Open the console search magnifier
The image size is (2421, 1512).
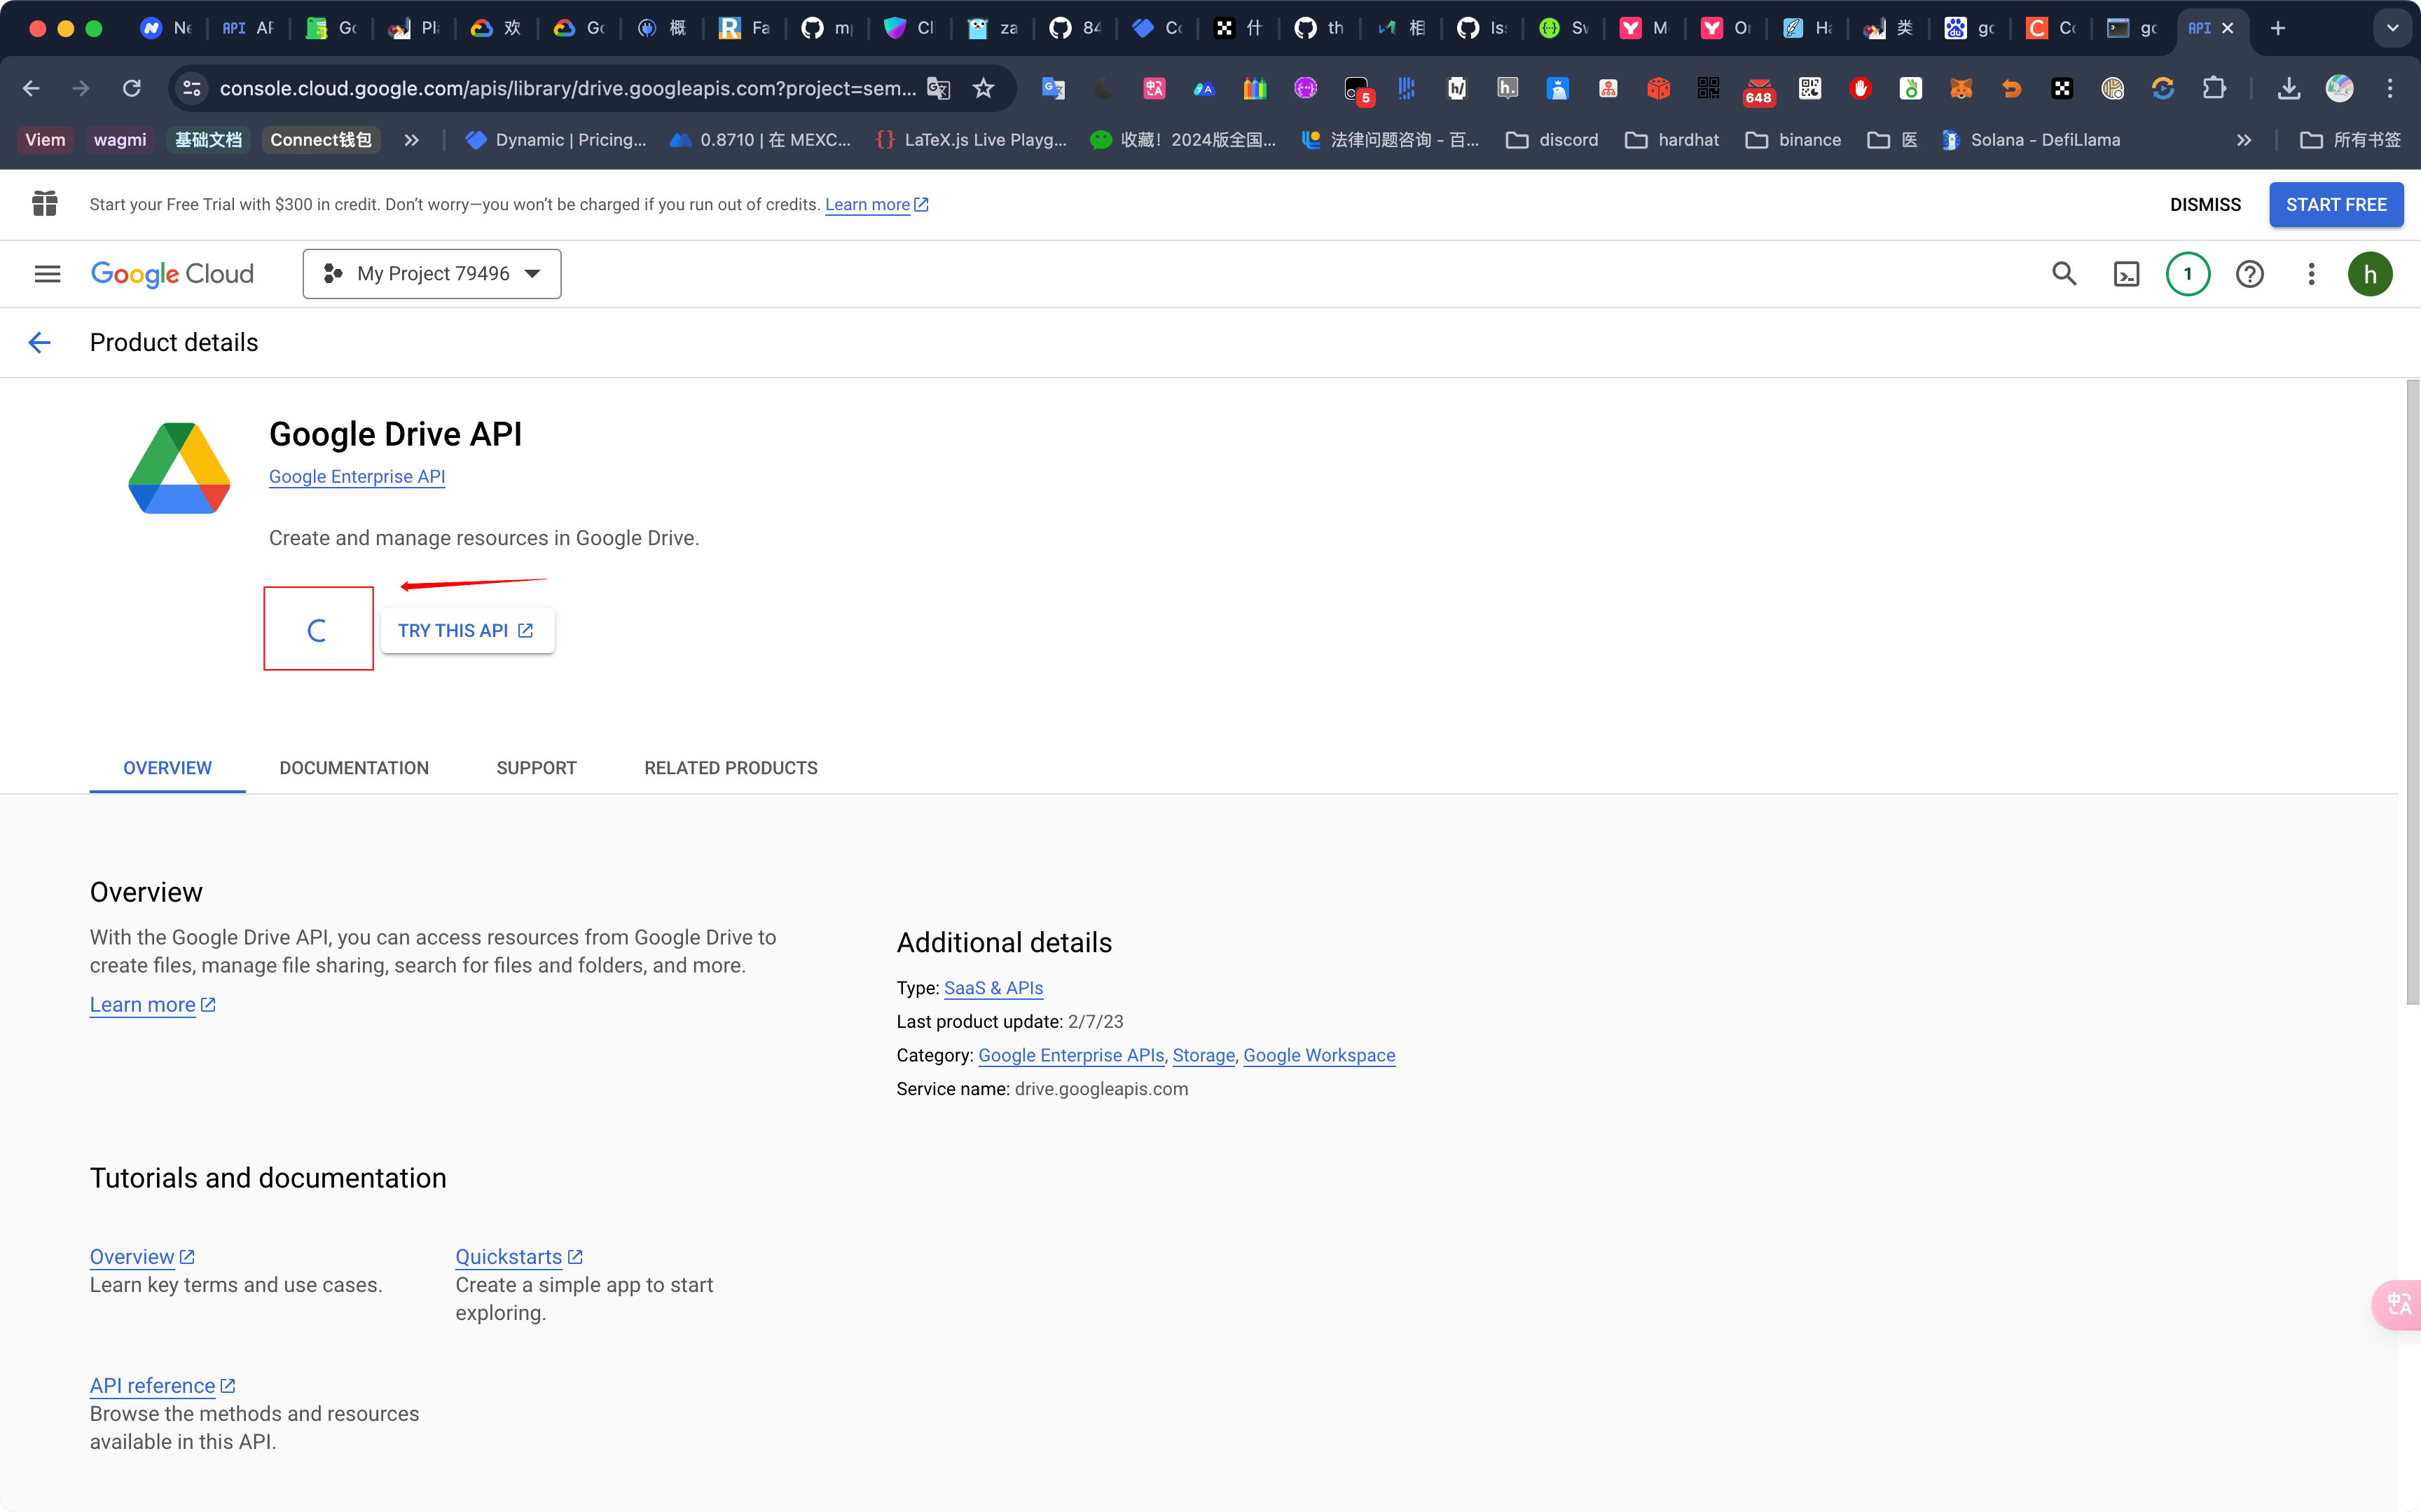click(2064, 274)
